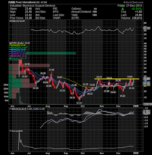The image size is (152, 155).
Task: Click the 20.66 price label
Action: (113, 92)
